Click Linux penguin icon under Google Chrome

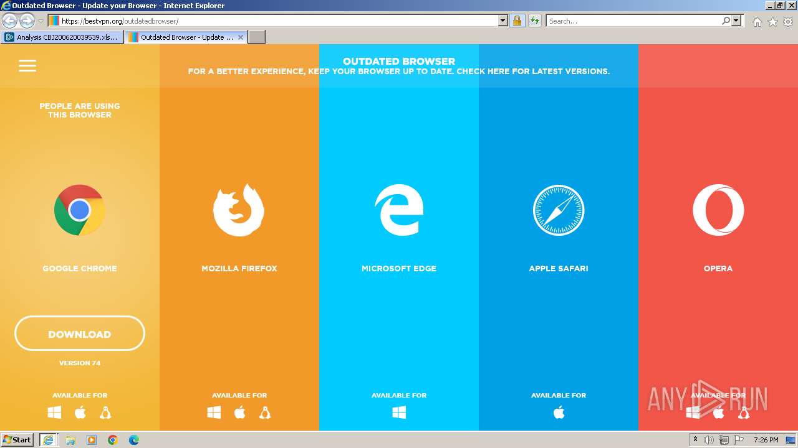(105, 413)
